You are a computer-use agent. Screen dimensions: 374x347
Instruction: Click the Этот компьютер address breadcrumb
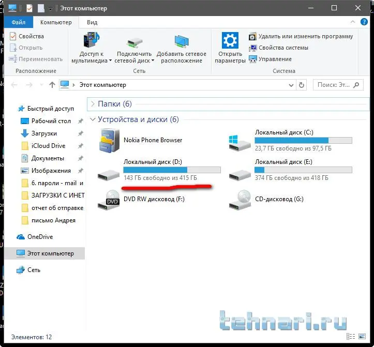point(102,85)
